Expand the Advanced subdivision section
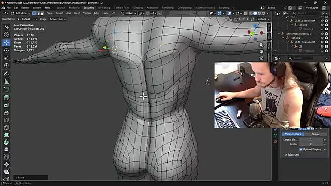 (x=292, y=154)
